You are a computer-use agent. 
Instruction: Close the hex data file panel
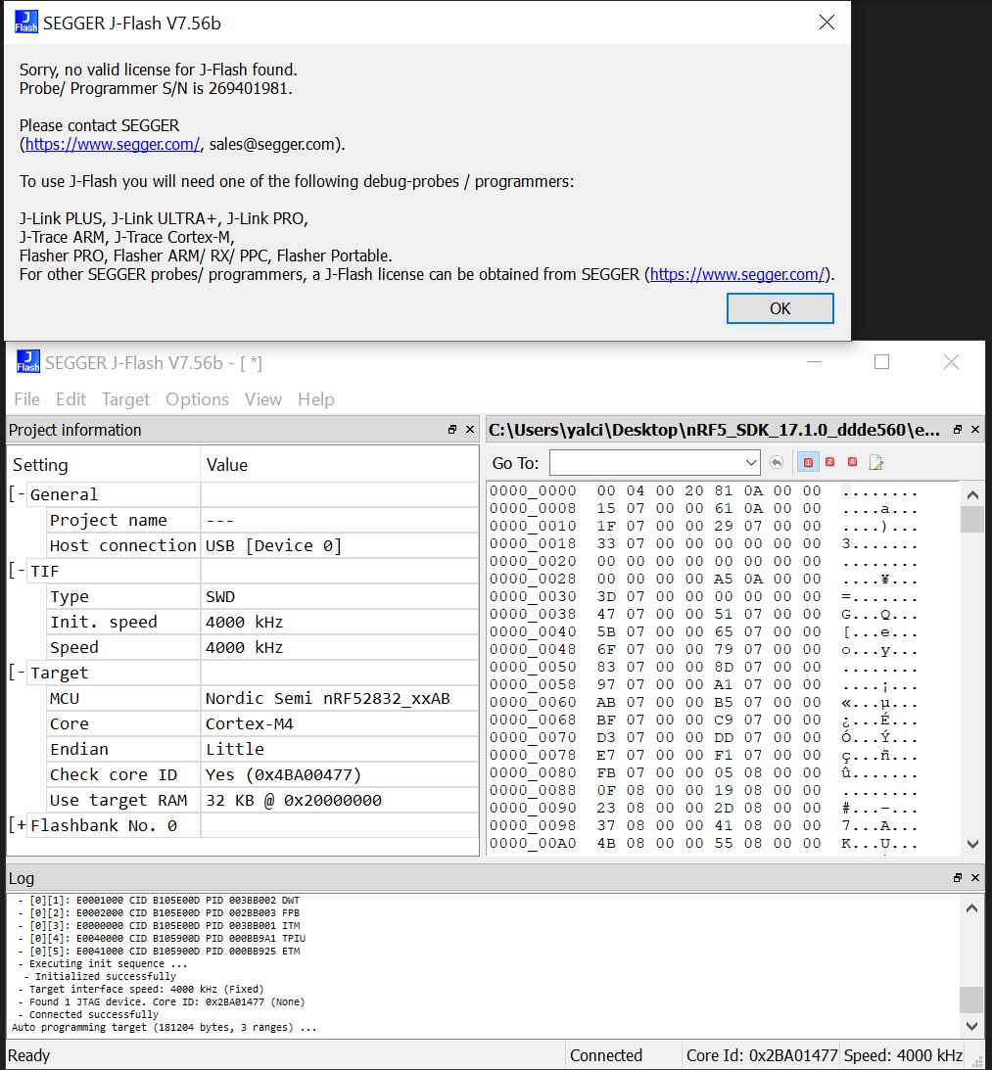click(x=975, y=429)
